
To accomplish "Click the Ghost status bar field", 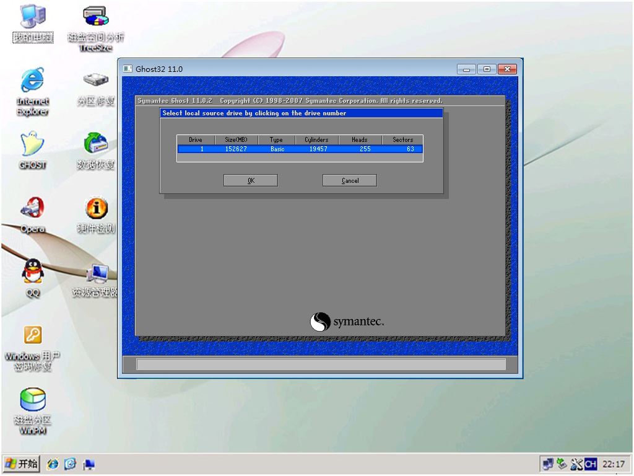I will coord(321,364).
